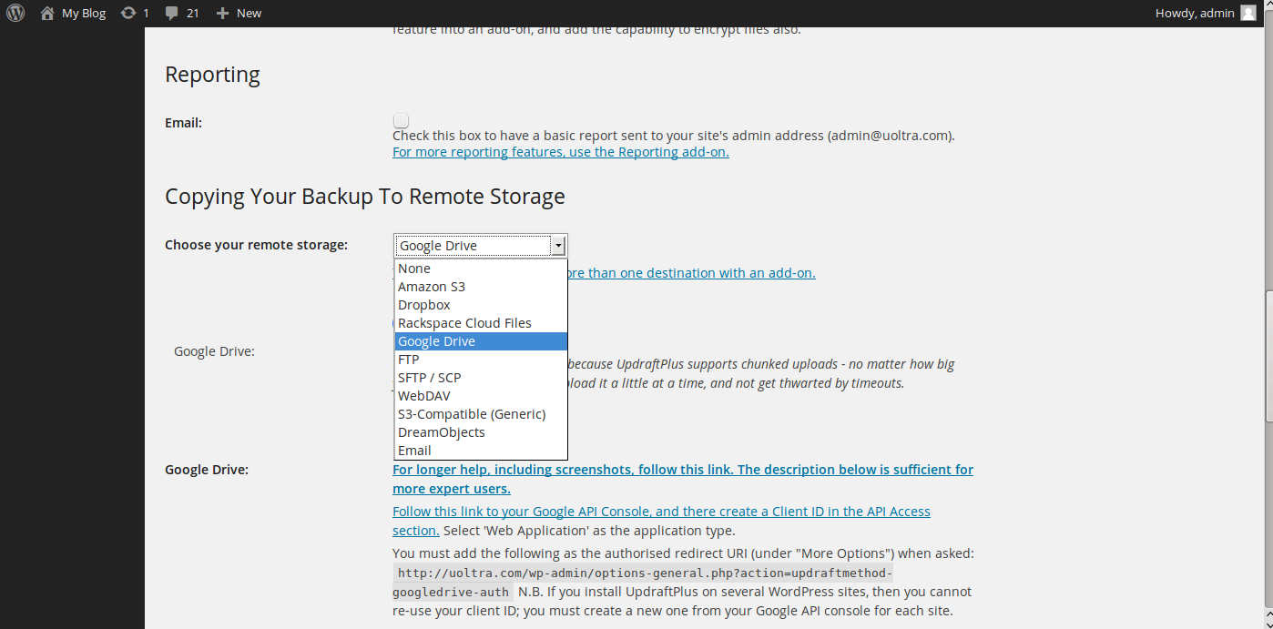
Task: Open the Howdy, admin menu
Action: click(x=1194, y=14)
